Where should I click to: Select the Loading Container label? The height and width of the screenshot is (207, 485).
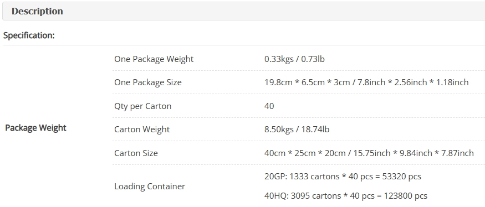coord(150,187)
